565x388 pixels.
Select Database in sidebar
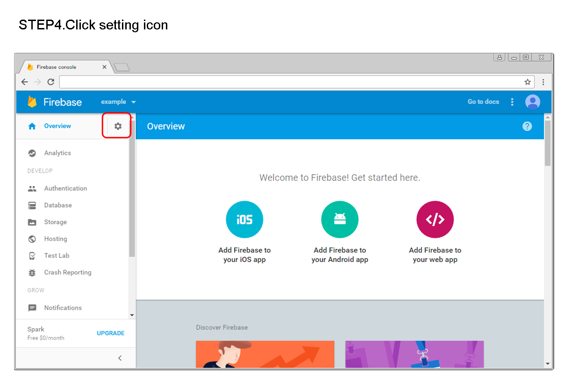(58, 205)
